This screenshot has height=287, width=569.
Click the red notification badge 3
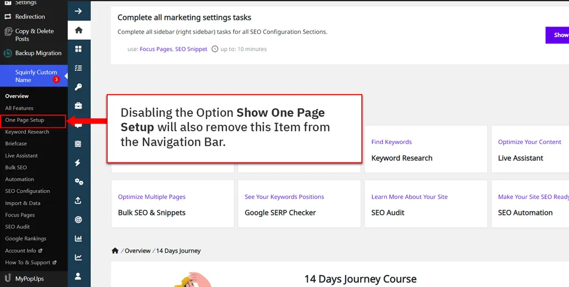click(56, 80)
